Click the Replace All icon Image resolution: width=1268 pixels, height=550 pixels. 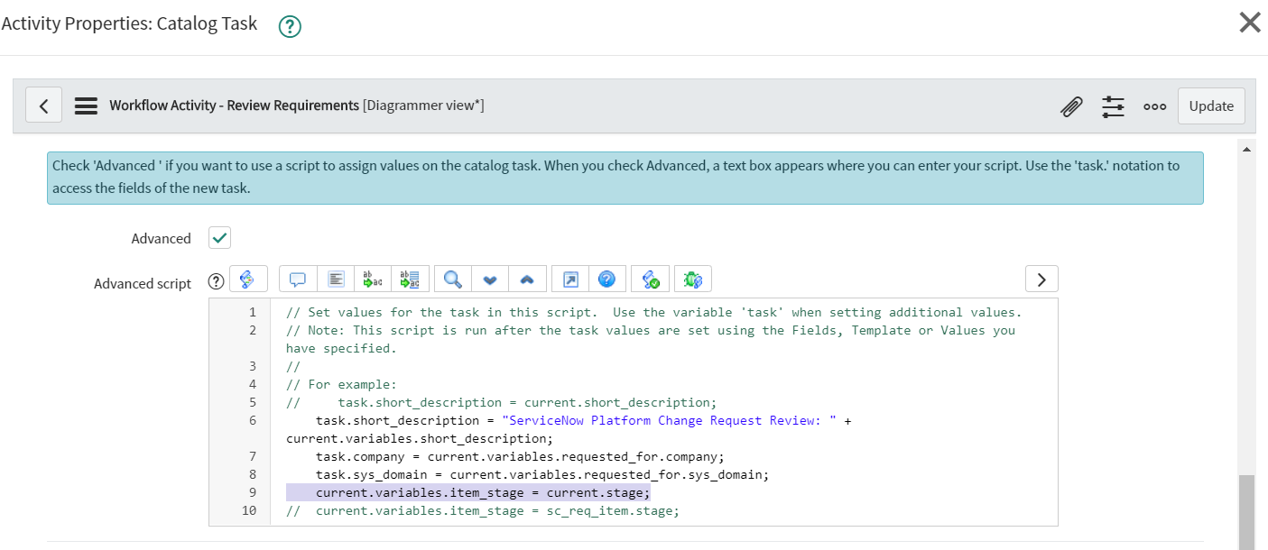(x=409, y=280)
